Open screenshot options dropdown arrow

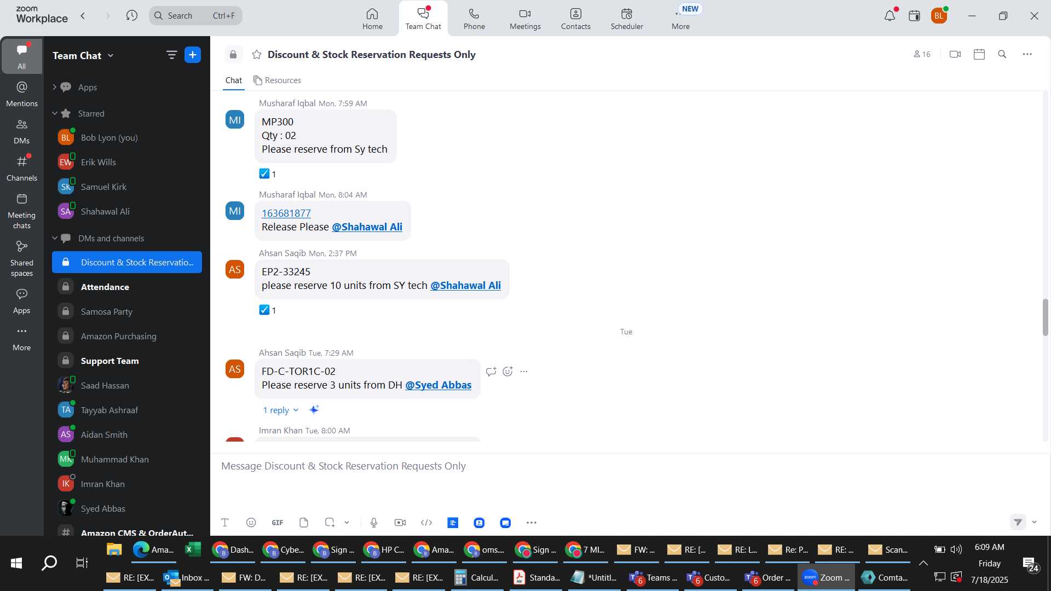point(347,523)
